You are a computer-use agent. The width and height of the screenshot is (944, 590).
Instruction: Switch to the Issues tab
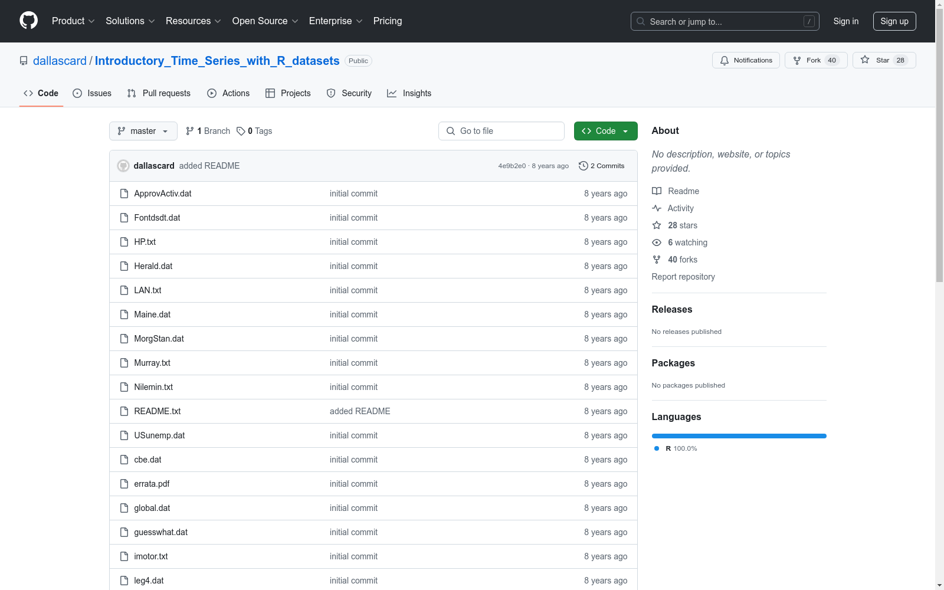click(x=92, y=93)
